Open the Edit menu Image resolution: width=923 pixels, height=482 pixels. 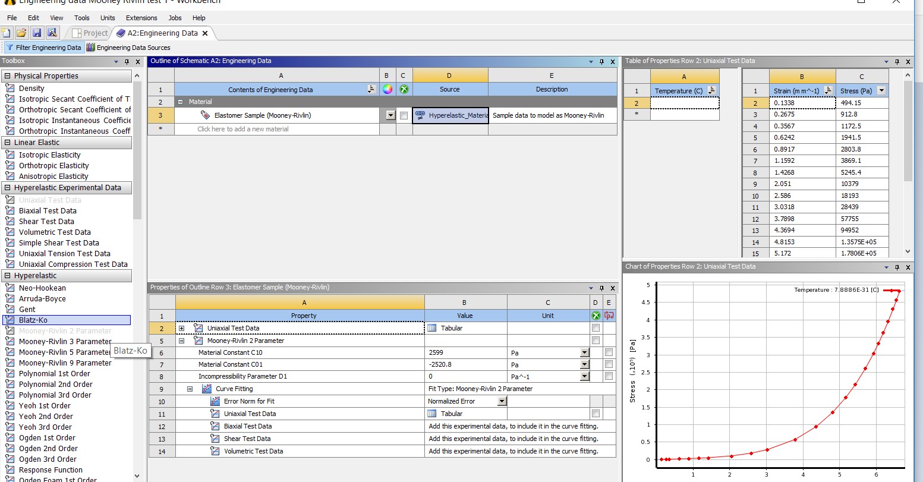pos(34,18)
